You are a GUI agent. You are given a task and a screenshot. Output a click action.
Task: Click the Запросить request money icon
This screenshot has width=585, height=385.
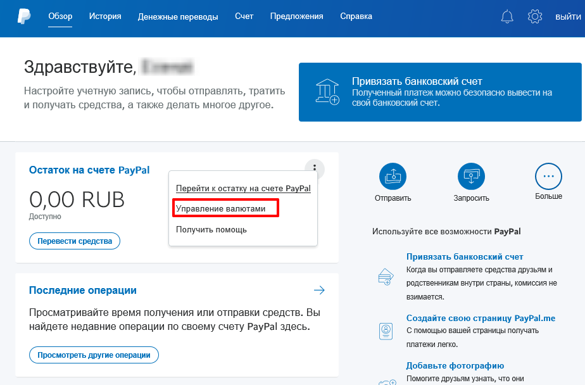click(471, 176)
